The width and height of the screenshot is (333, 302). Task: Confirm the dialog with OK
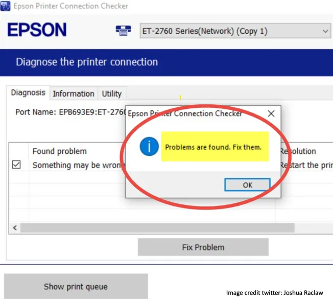[247, 185]
